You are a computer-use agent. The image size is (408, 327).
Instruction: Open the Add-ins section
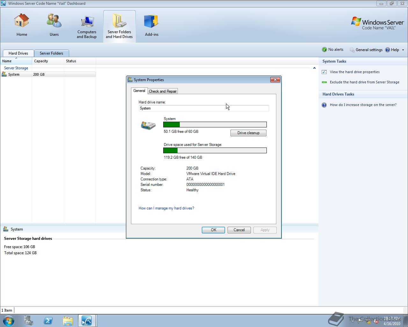coord(151,26)
